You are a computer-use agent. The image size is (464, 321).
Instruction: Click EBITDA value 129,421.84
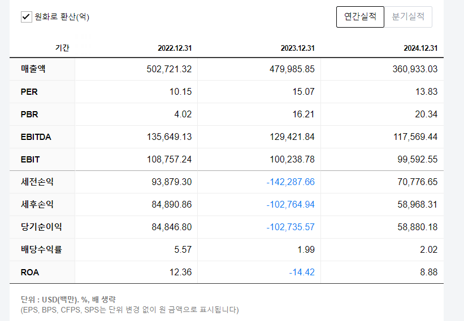[292, 137]
